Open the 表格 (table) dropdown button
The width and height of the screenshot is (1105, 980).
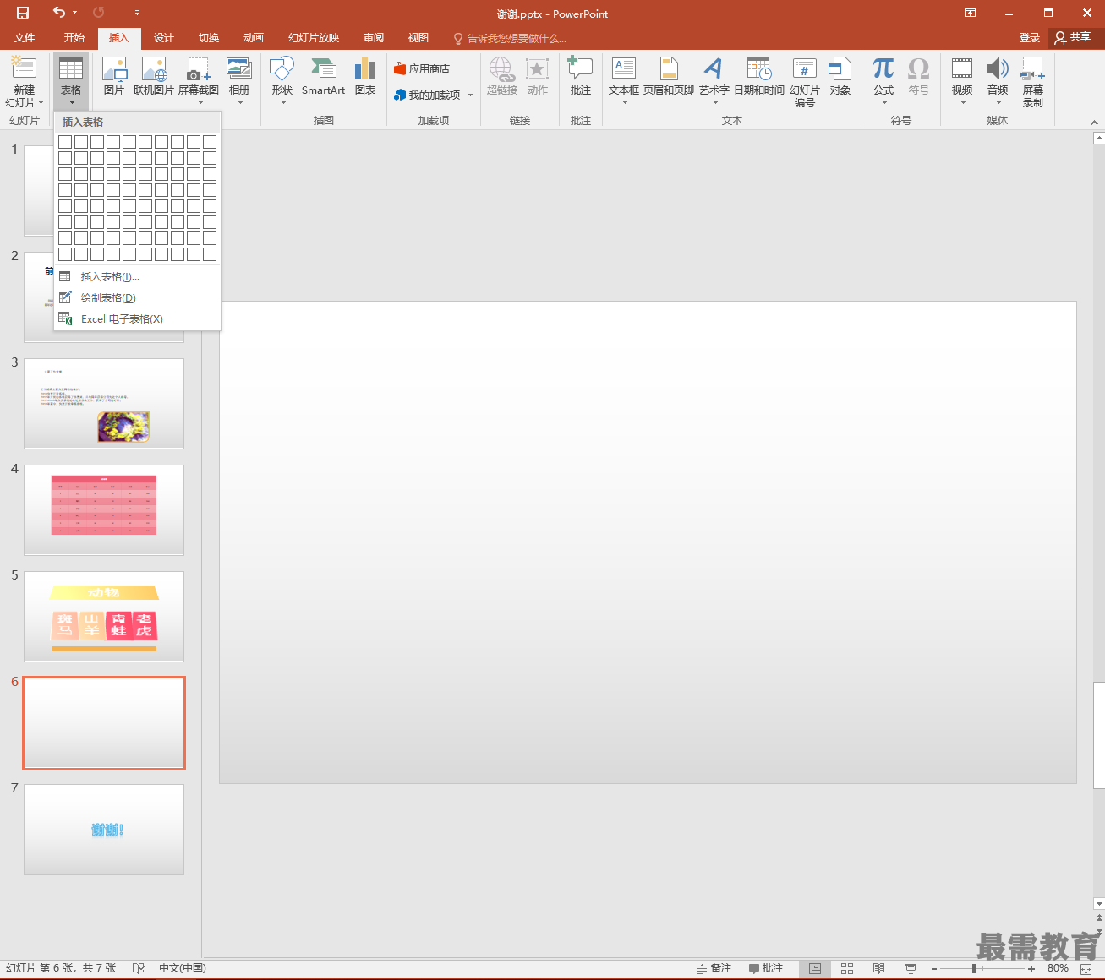tap(71, 82)
